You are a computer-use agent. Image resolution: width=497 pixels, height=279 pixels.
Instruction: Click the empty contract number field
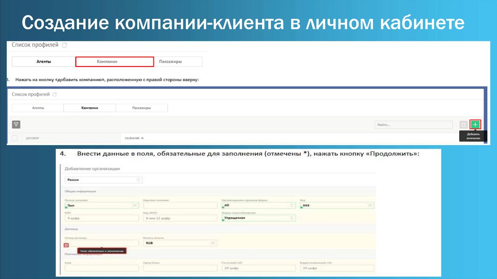pos(102,243)
